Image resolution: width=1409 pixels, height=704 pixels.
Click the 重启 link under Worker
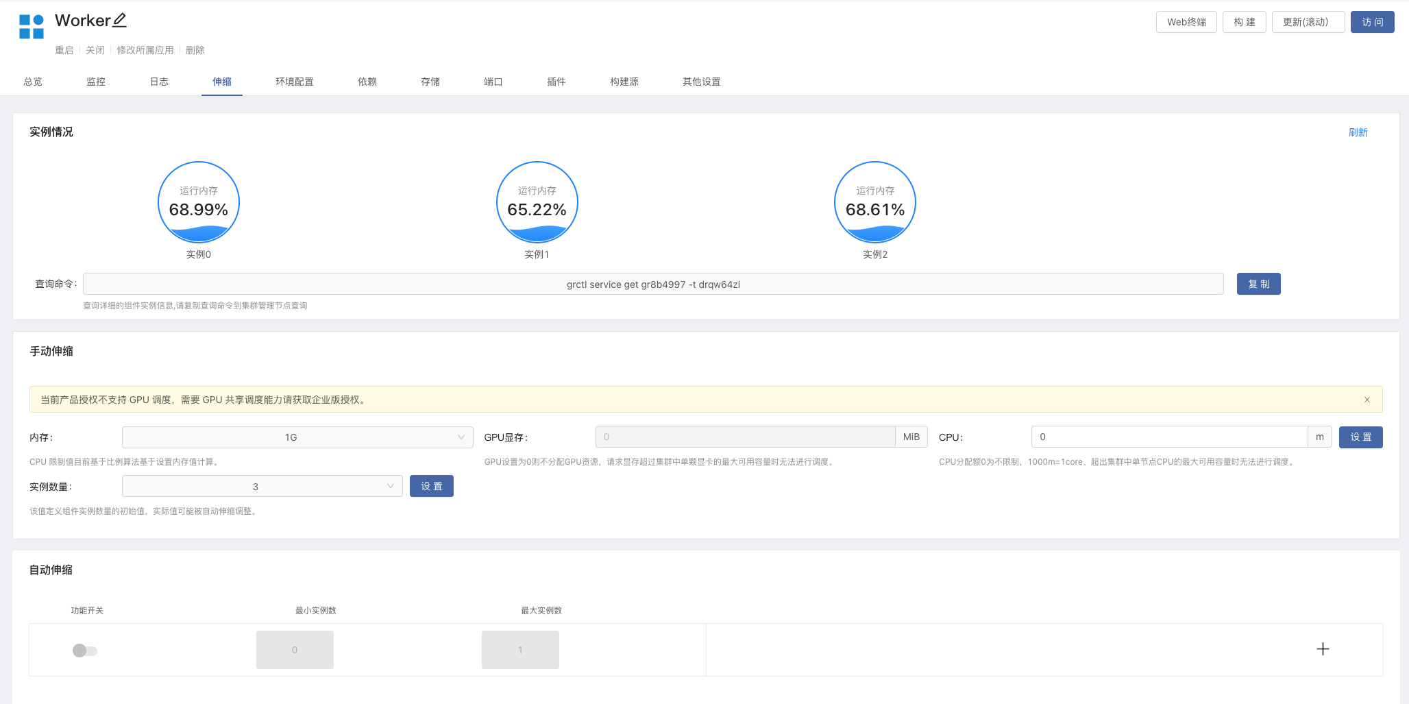[64, 50]
